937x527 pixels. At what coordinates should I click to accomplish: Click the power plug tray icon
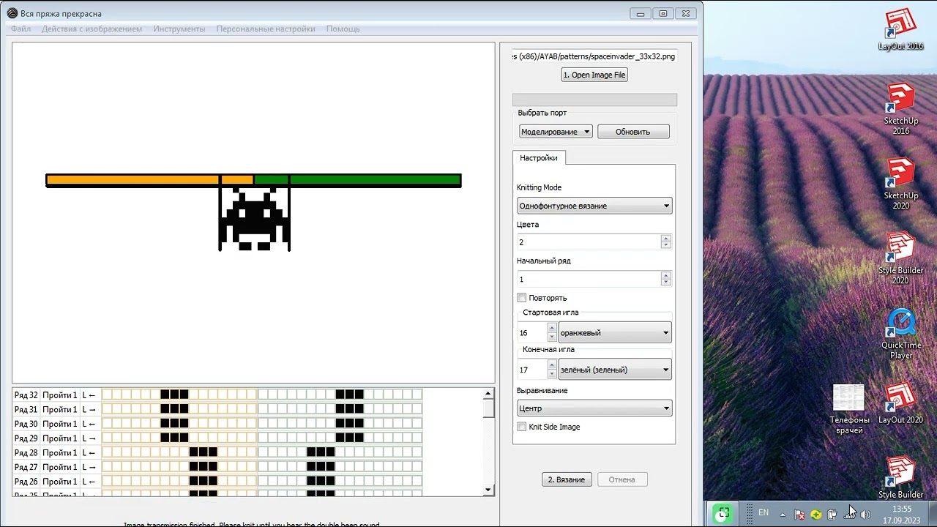(832, 515)
